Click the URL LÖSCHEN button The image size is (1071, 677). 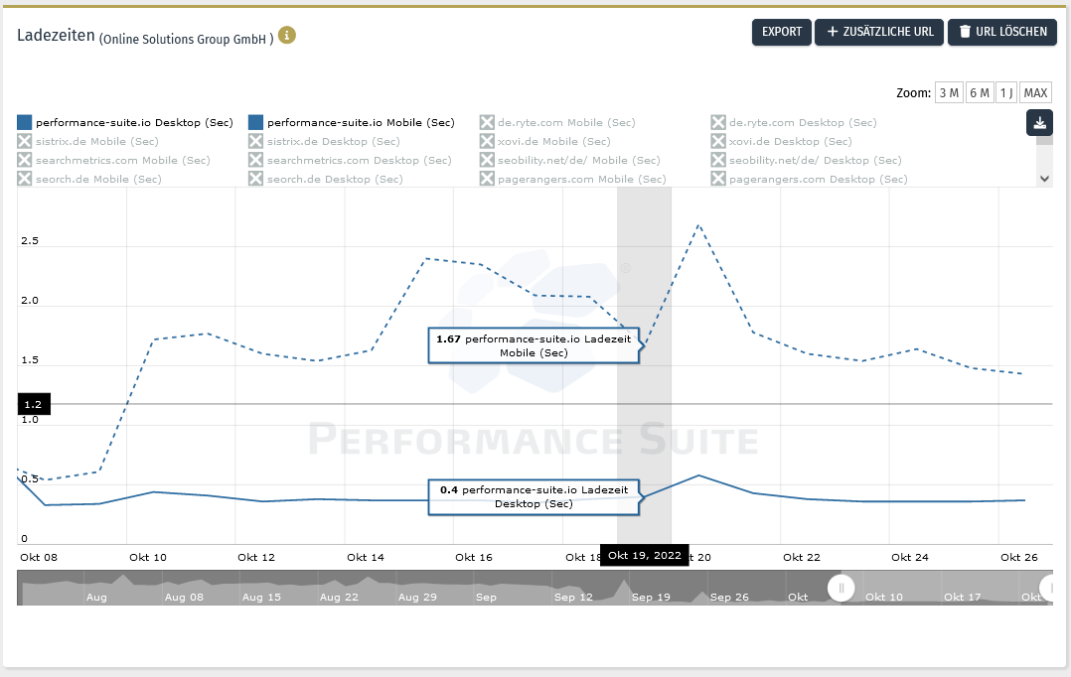tap(1002, 32)
